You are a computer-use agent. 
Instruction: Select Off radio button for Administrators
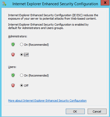[22, 55]
